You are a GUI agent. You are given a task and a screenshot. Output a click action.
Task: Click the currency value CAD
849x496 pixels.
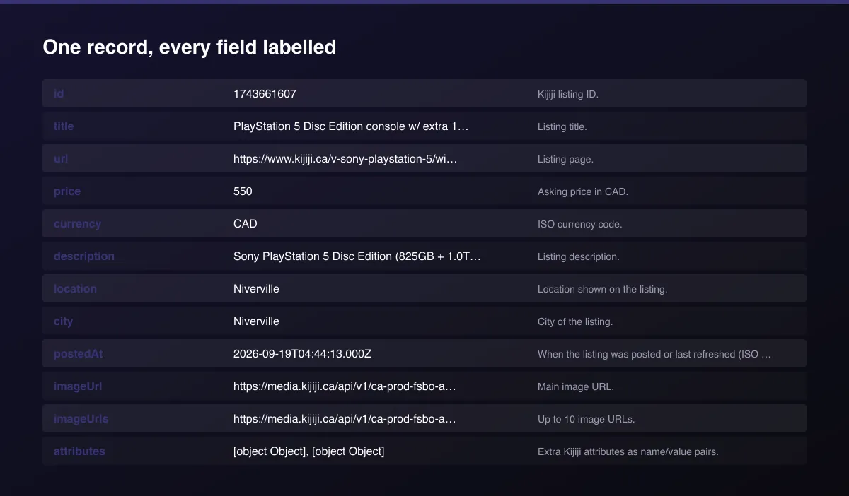246,223
